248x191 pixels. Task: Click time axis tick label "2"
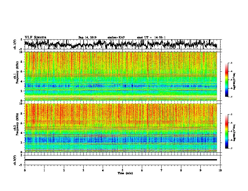pos(64,170)
